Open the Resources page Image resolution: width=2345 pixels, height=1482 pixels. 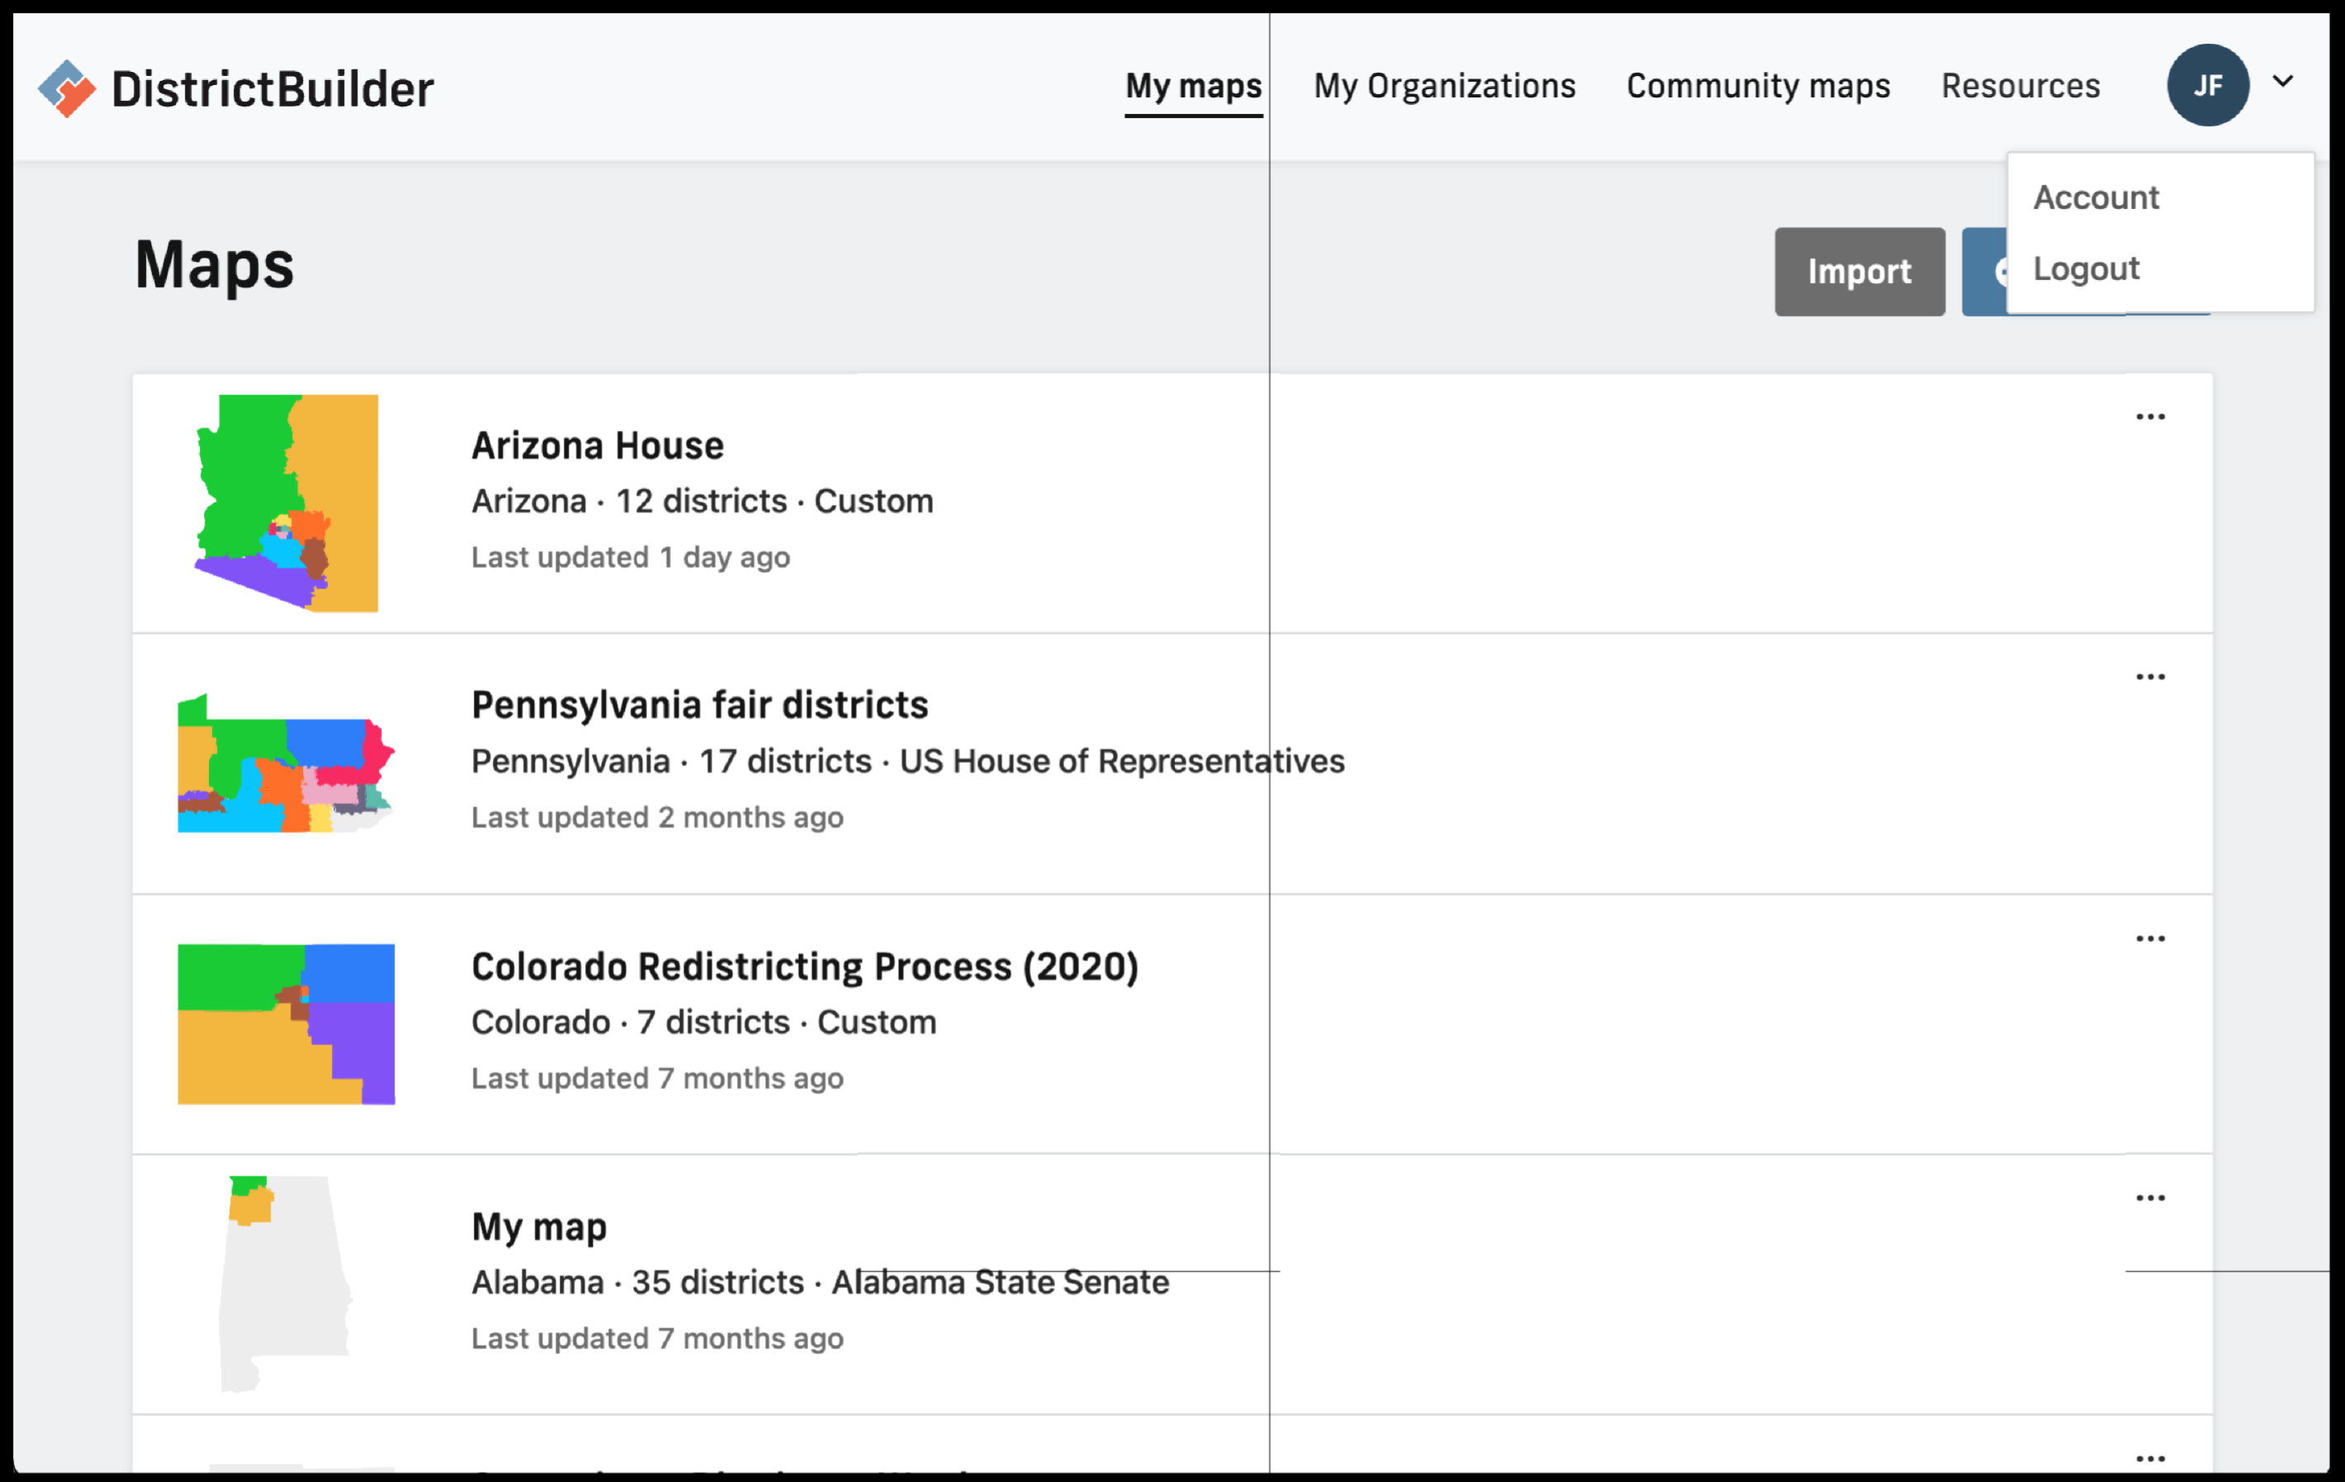click(x=2020, y=86)
